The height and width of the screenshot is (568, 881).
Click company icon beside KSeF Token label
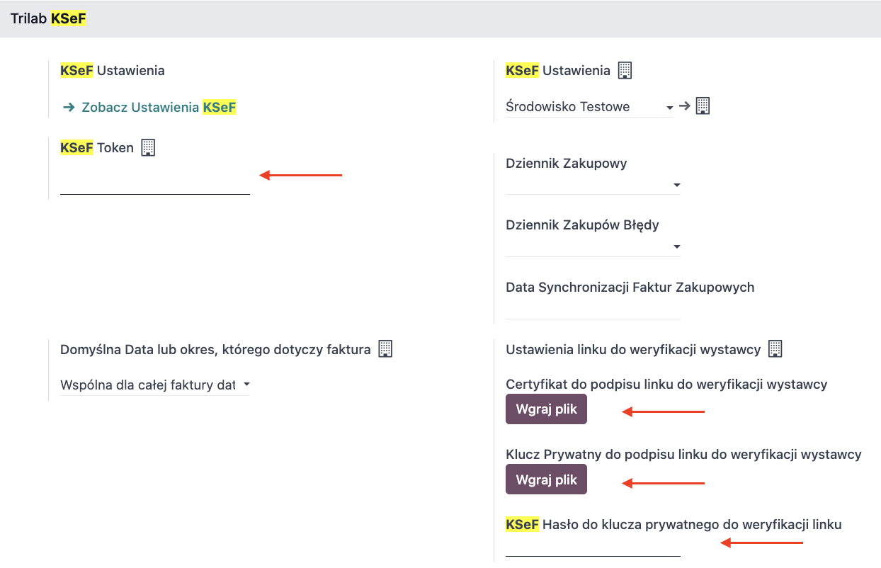(147, 147)
